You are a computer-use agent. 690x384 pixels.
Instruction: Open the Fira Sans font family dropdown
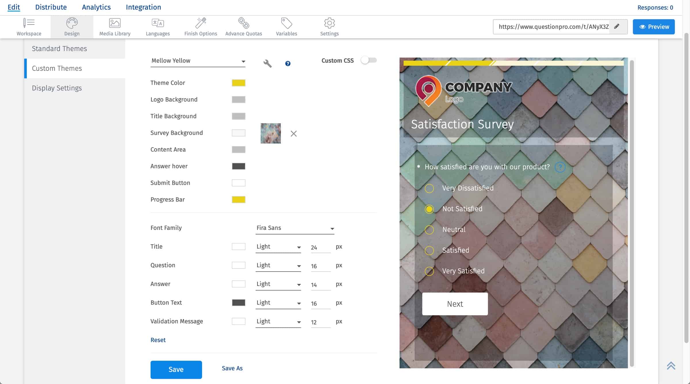pos(295,228)
